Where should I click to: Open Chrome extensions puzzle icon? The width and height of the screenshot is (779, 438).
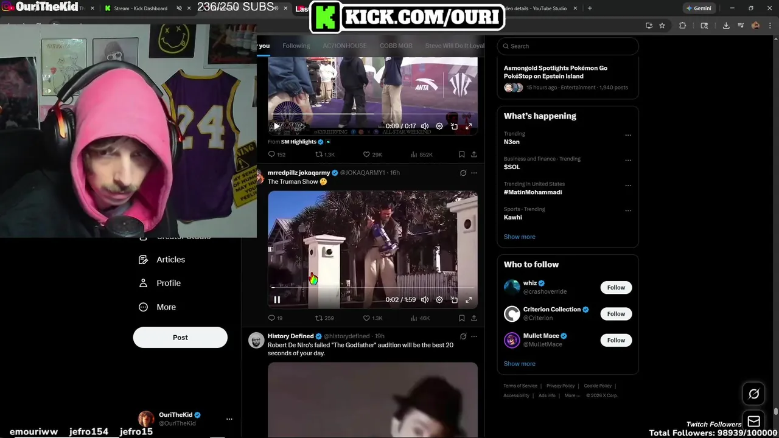pos(682,26)
